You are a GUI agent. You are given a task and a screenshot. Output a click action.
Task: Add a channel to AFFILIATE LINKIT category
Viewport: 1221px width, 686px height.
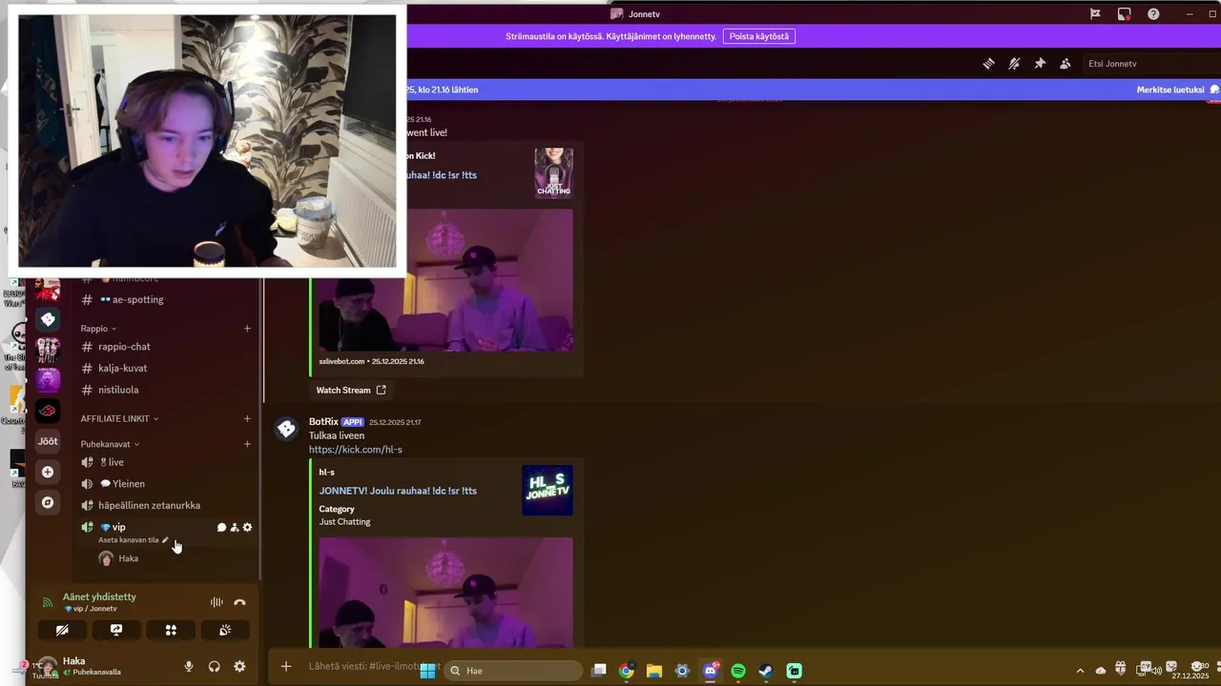[247, 418]
